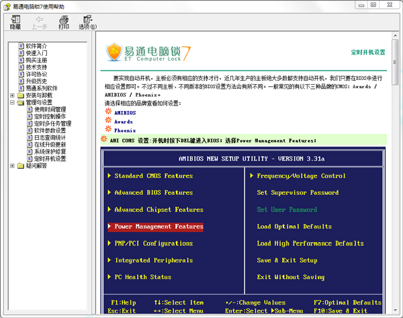Click the page icon beside 软件简介

click(x=21, y=46)
